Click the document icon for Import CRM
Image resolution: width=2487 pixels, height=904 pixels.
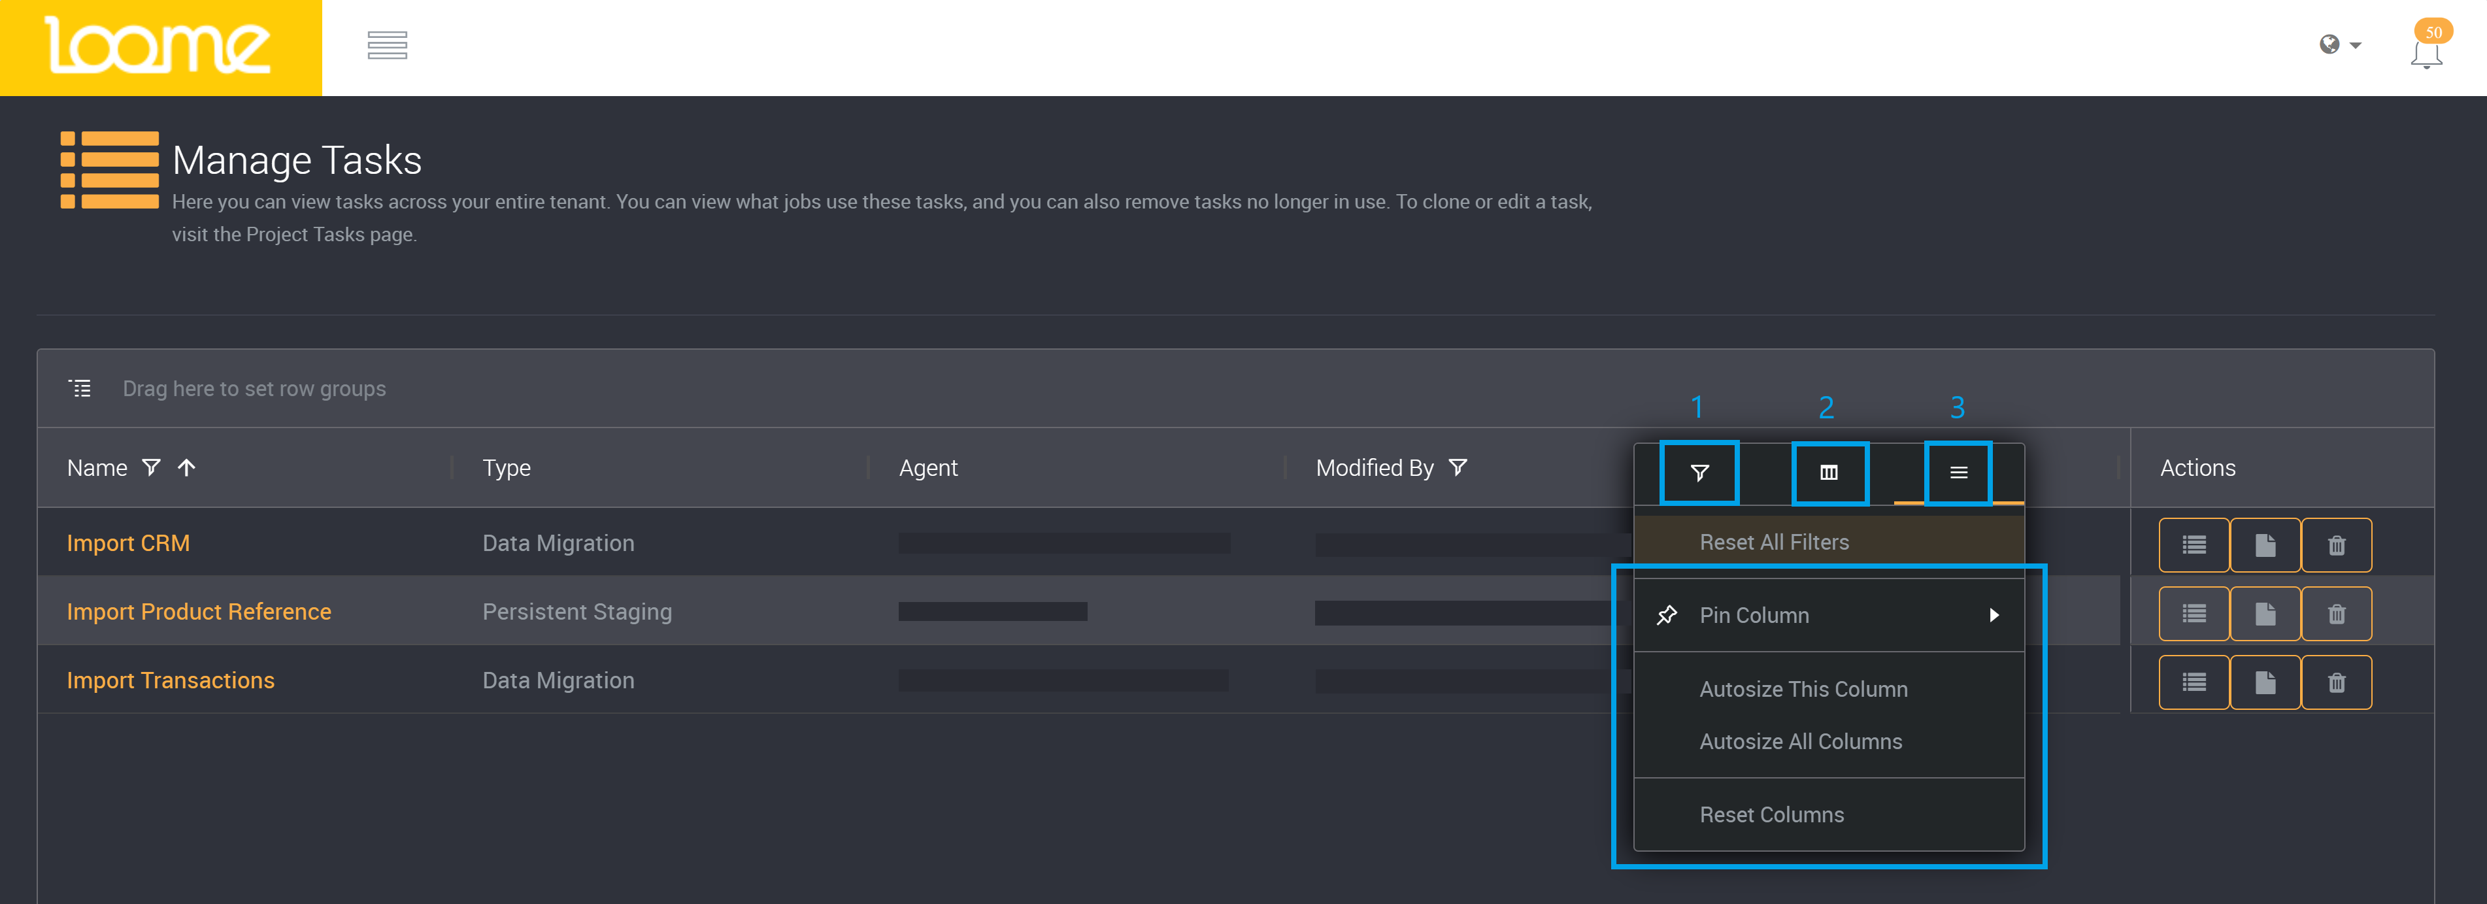click(x=2265, y=546)
